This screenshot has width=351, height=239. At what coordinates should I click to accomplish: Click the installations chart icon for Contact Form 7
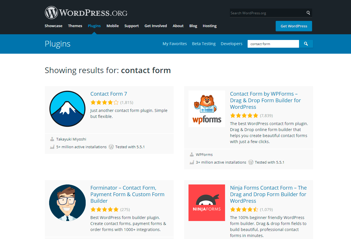coord(52,147)
